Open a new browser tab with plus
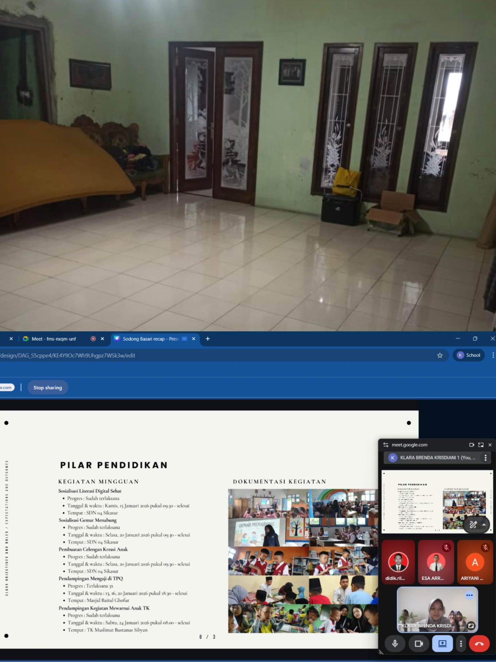496x662 pixels. 208,339
